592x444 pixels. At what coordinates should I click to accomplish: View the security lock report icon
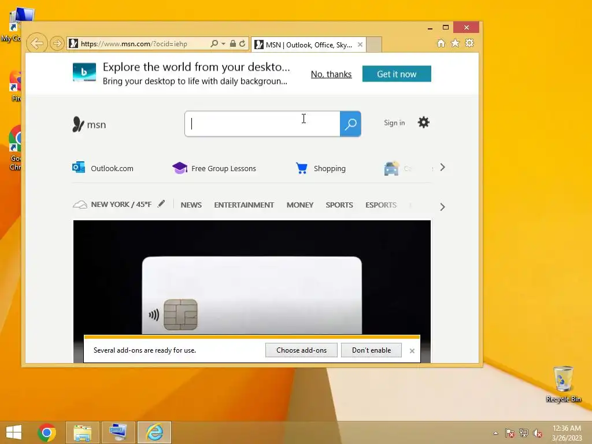pos(233,44)
